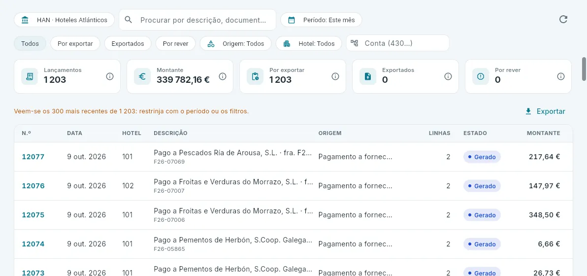
Task: Open the Origem: Todos filter
Action: coord(235,43)
